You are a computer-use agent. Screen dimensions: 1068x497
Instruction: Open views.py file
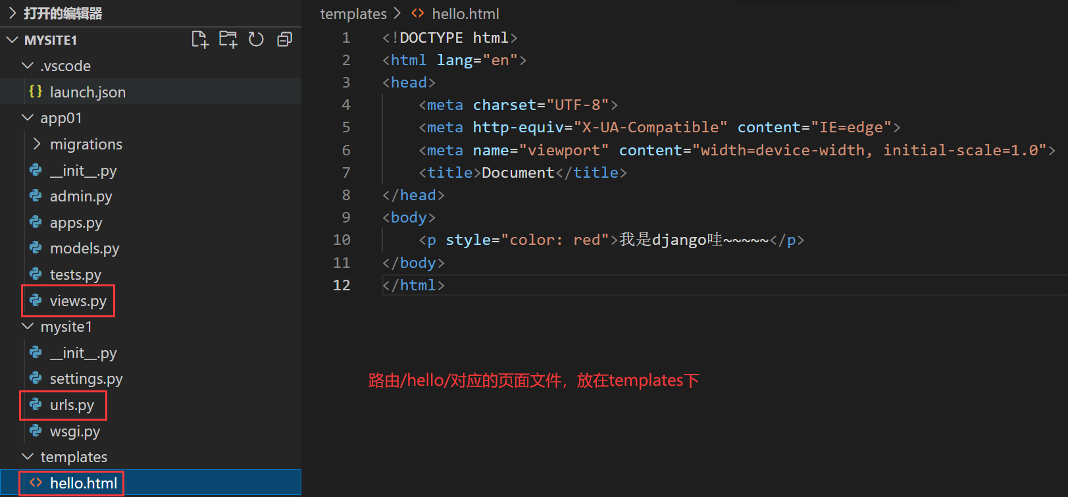[78, 301]
